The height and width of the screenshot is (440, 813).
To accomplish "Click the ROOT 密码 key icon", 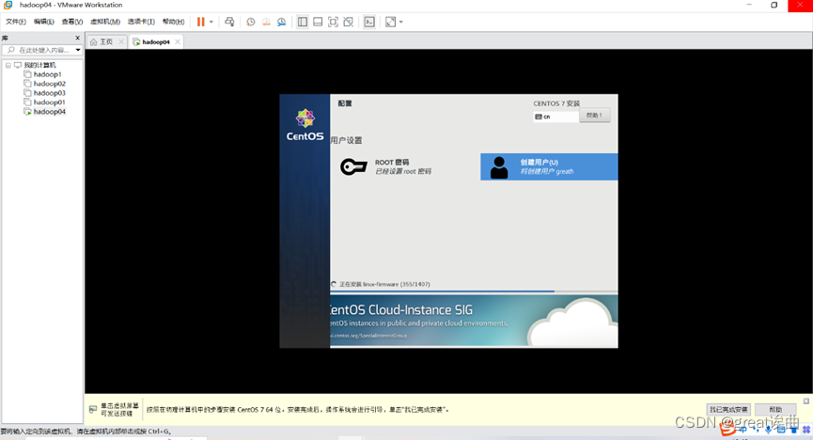I will tap(353, 166).
